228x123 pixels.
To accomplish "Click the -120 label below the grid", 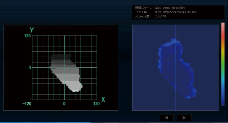I will [27, 104].
